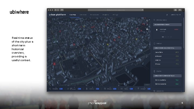Viewport: 194px width, 109px height.
Task: Click the parking icon in the bottom bar
Action: pyautogui.click(x=50, y=89)
